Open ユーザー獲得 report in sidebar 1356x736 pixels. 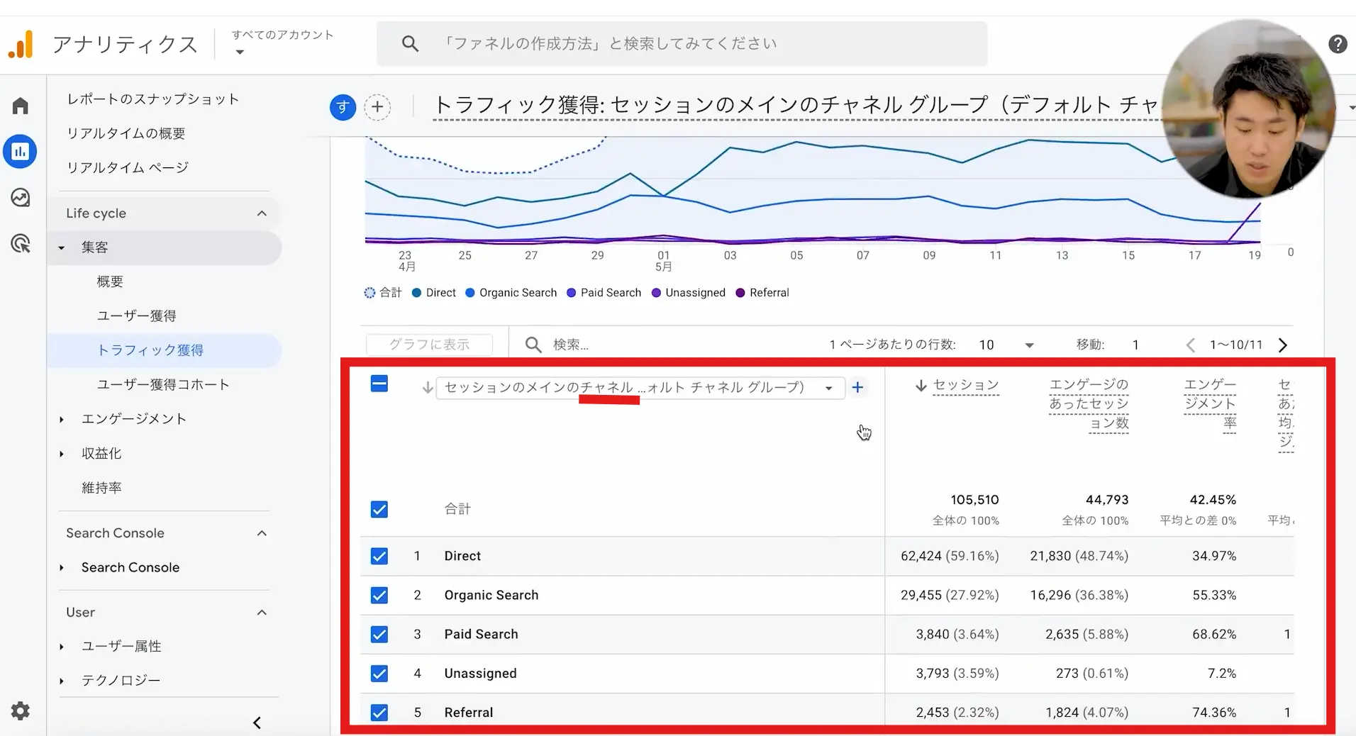(136, 316)
